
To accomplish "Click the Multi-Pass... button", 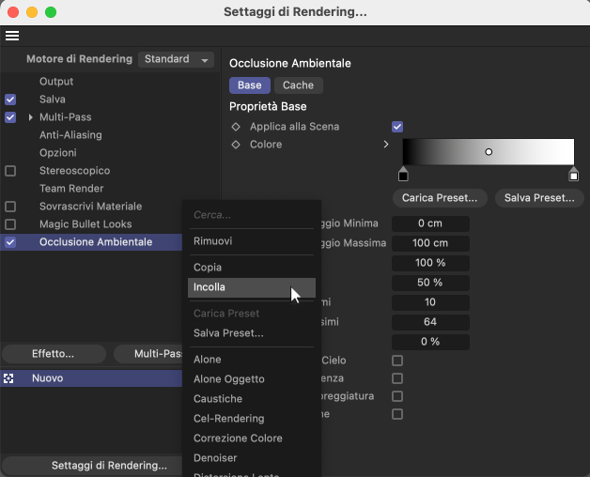I will pyautogui.click(x=148, y=354).
